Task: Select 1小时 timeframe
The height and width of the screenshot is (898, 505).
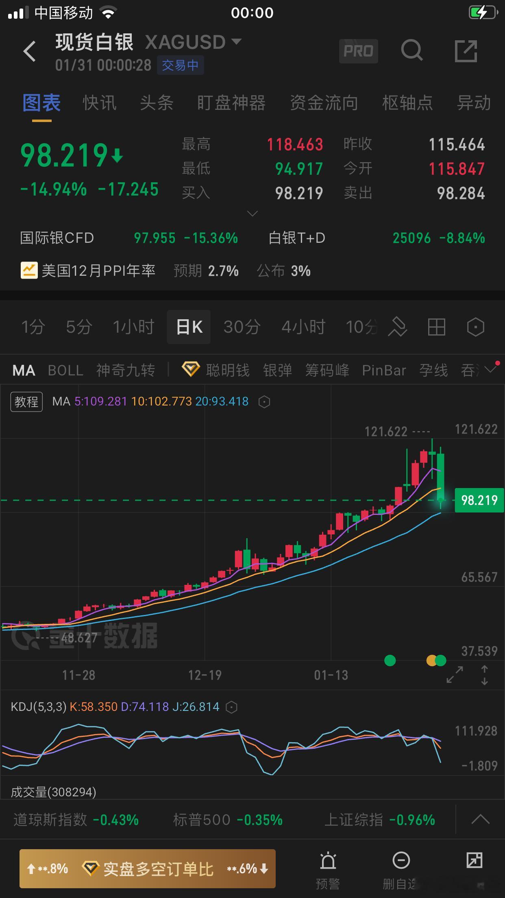Action: [x=133, y=327]
